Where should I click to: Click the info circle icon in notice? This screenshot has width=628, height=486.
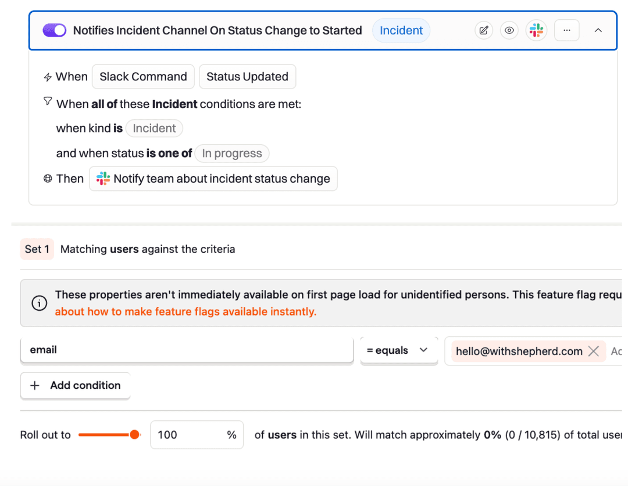(39, 303)
